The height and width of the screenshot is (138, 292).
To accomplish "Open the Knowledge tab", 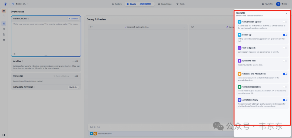I will coord(165,4).
